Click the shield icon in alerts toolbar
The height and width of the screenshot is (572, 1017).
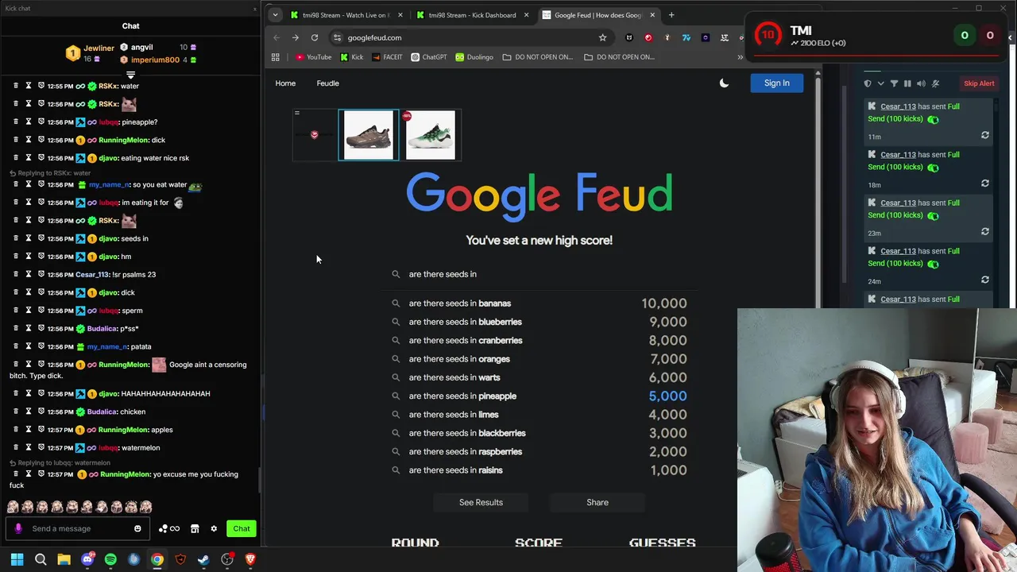868,83
